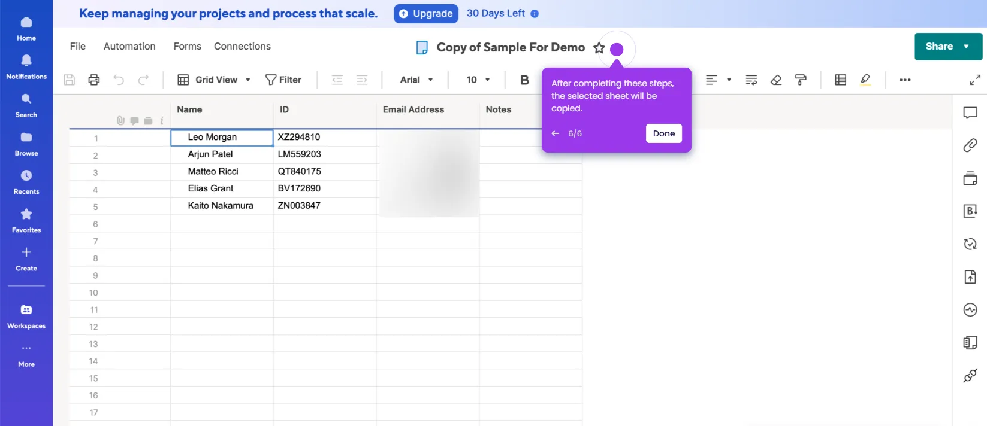Open the File menu
Screen dimensions: 987x426
(x=78, y=47)
